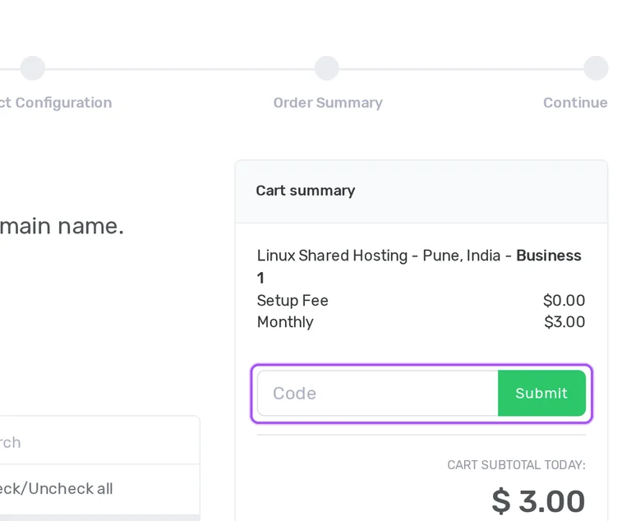
Task: Click the CART SUBTOTAL TODAY label
Action: [516, 465]
